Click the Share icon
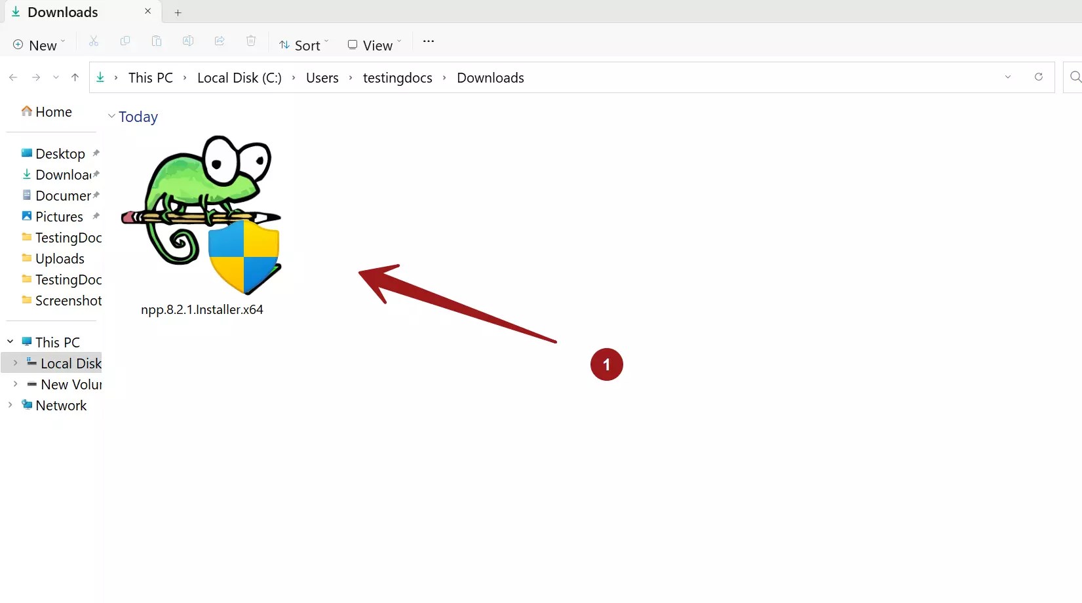The height and width of the screenshot is (603, 1082). pos(220,41)
